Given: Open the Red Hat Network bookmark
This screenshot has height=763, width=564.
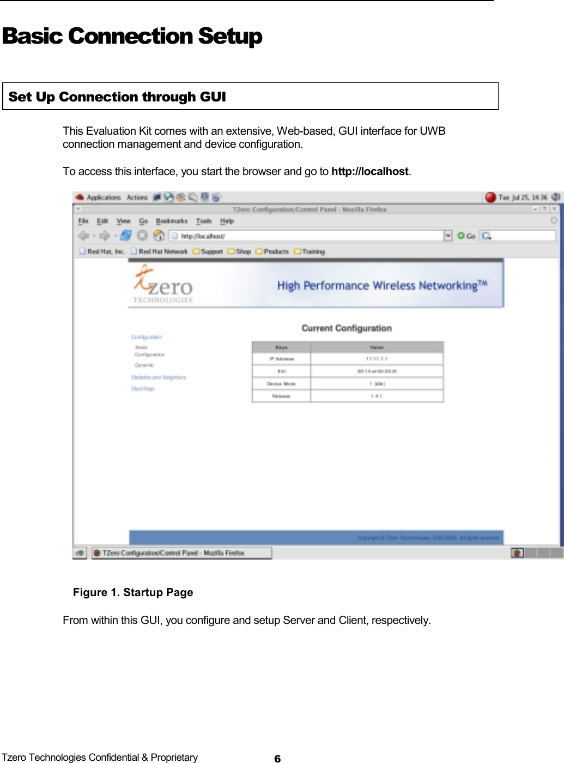Looking at the screenshot, I should click(161, 250).
